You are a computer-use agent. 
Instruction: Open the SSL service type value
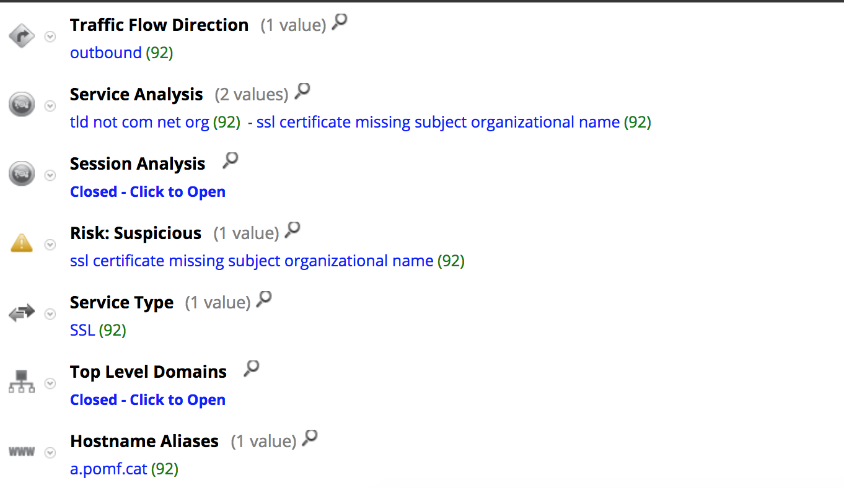tap(82, 330)
